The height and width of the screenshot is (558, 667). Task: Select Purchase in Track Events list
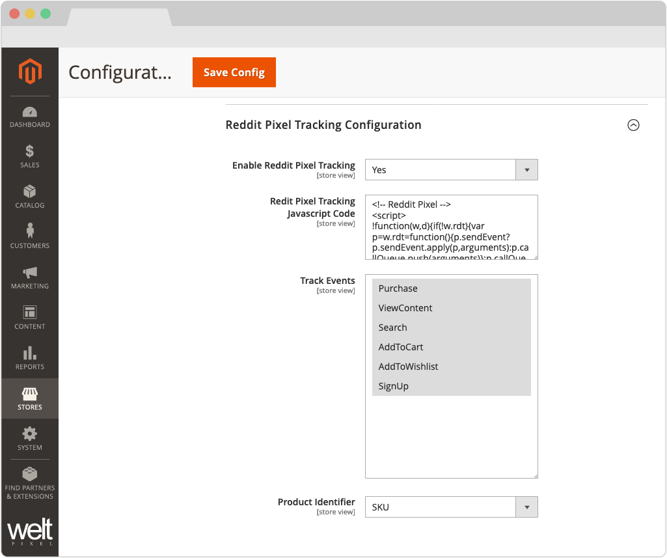pyautogui.click(x=398, y=288)
